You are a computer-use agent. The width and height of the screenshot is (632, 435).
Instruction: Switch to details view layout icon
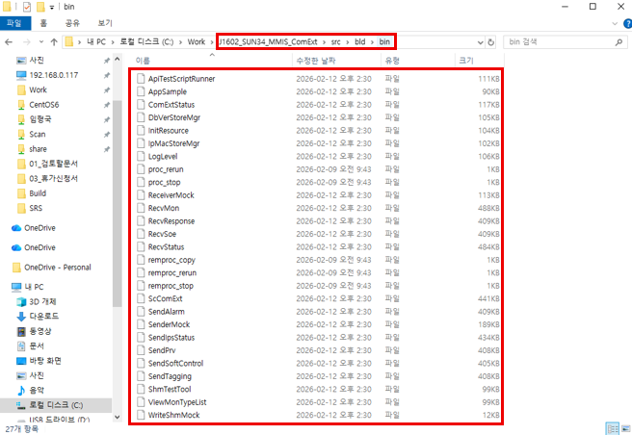point(610,426)
